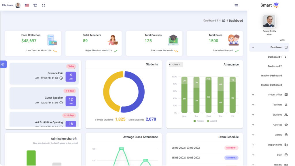Select the Dashboard main menu item
295x166 pixels.
tap(269, 47)
